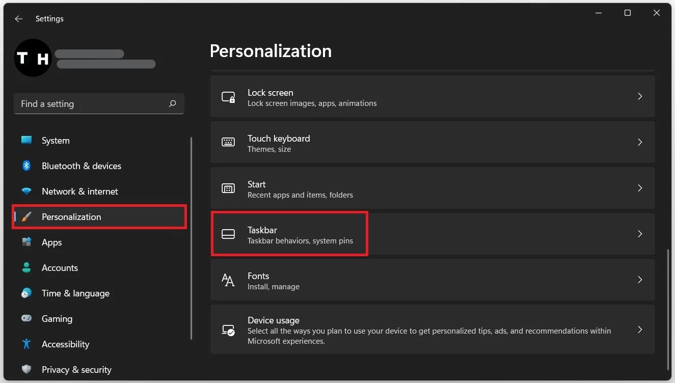Click the Time & language globe icon
The image size is (675, 383).
(x=26, y=293)
